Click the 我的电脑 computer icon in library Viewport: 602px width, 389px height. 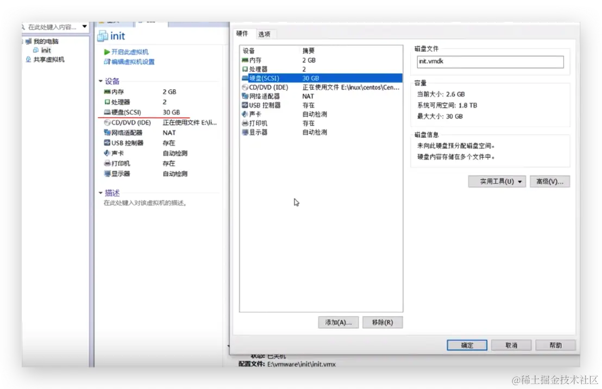click(29, 41)
